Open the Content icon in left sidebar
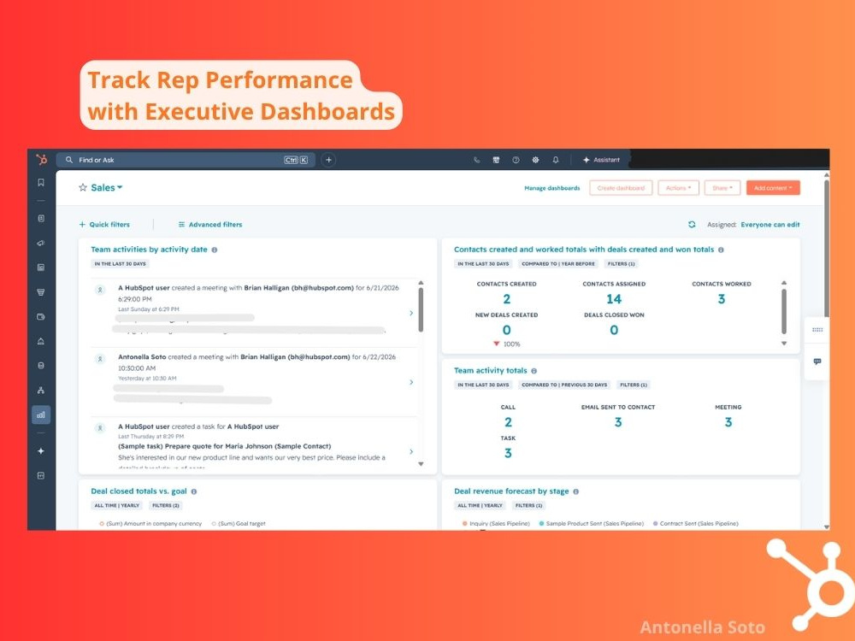 click(41, 268)
